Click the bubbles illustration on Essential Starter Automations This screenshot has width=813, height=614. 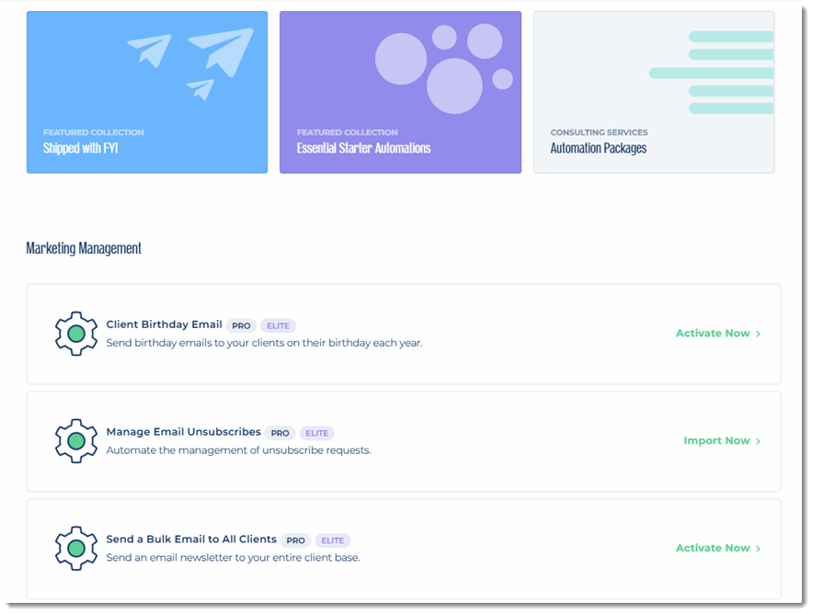click(444, 68)
